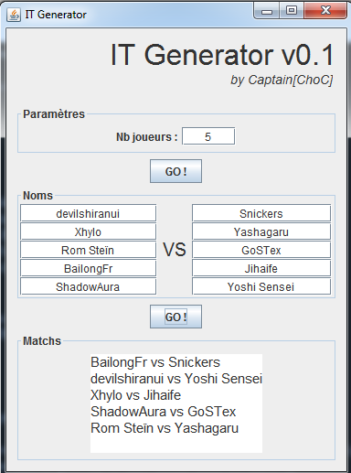Click inside the Matchs results text area
The image size is (351, 473).
[176, 403]
